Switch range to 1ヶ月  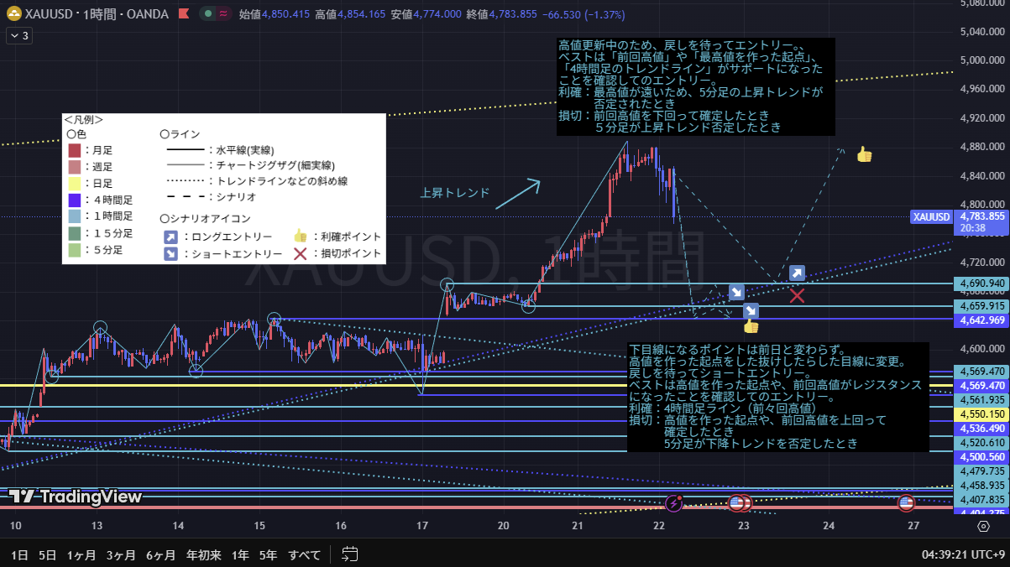(x=81, y=554)
